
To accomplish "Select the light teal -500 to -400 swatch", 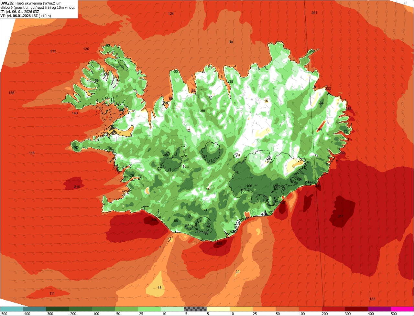I will tap(12, 309).
